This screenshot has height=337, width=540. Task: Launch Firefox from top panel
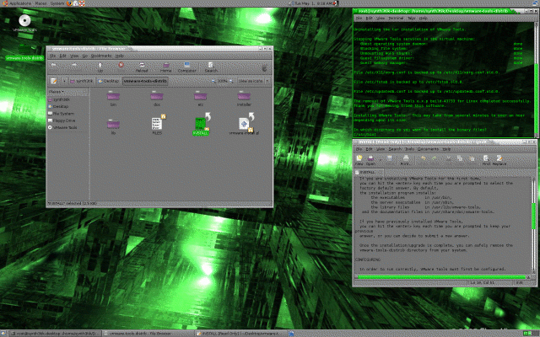click(x=69, y=3)
